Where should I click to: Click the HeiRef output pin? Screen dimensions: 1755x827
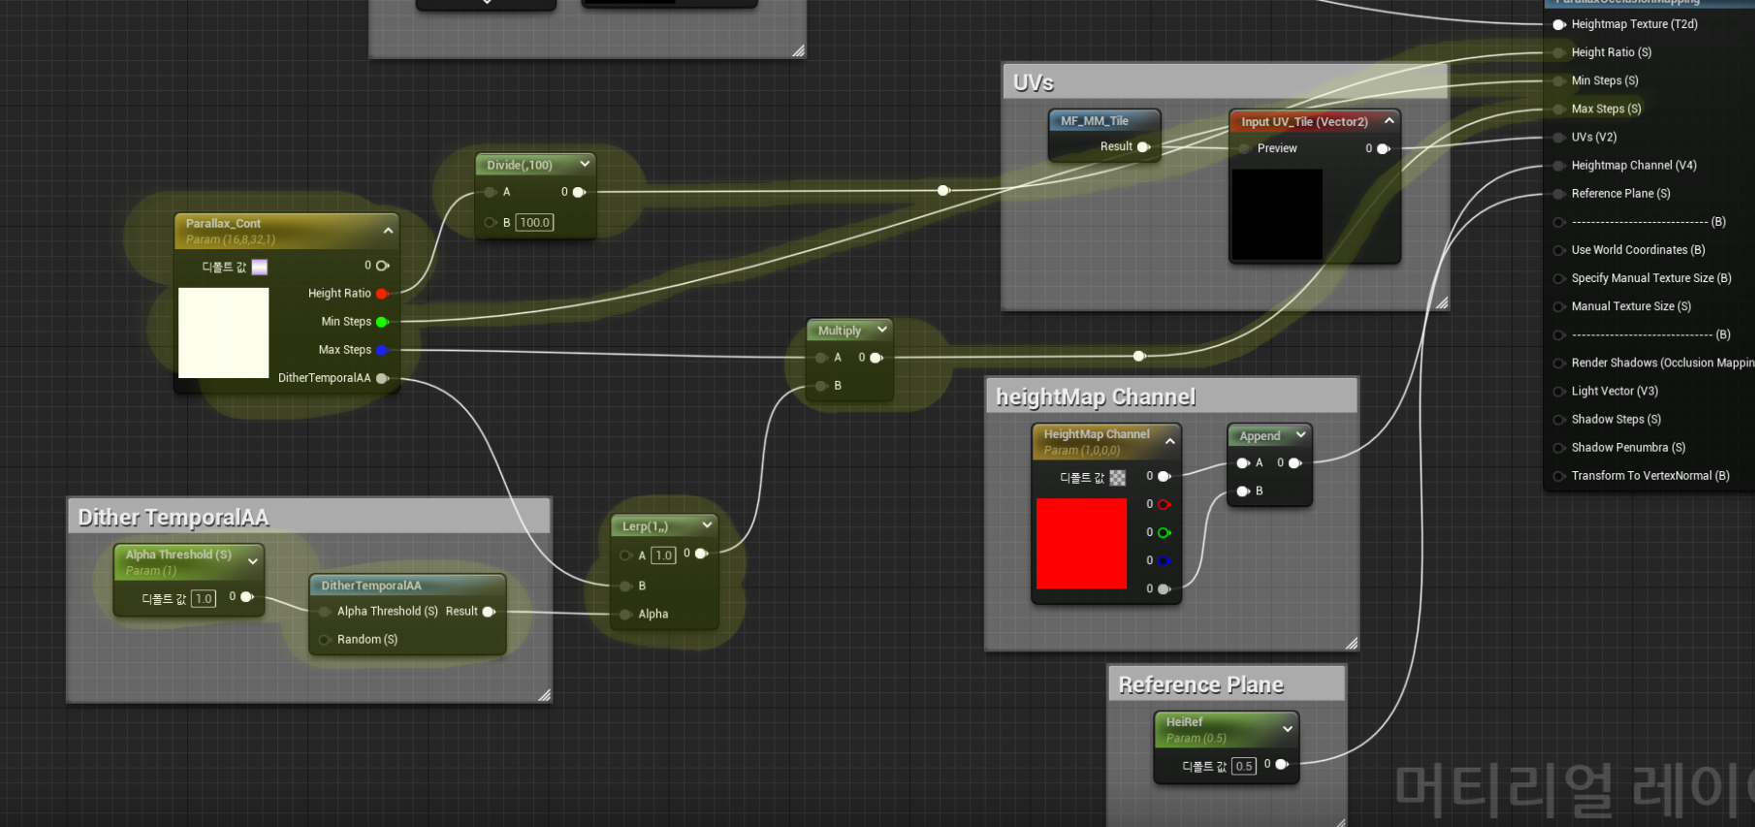click(x=1282, y=764)
